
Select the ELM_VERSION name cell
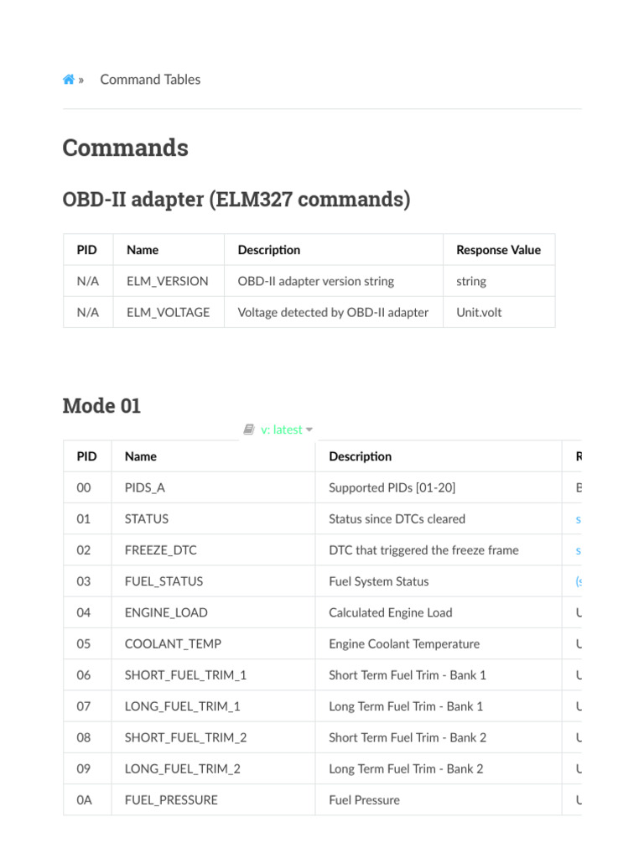point(167,281)
